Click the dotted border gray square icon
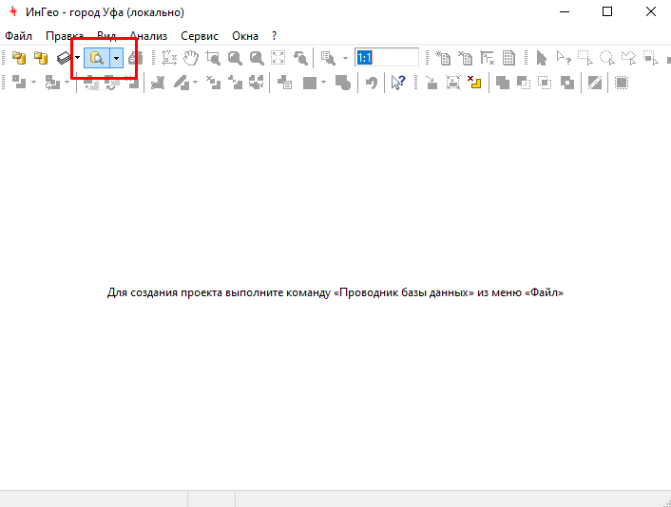The width and height of the screenshot is (671, 507). tap(622, 83)
